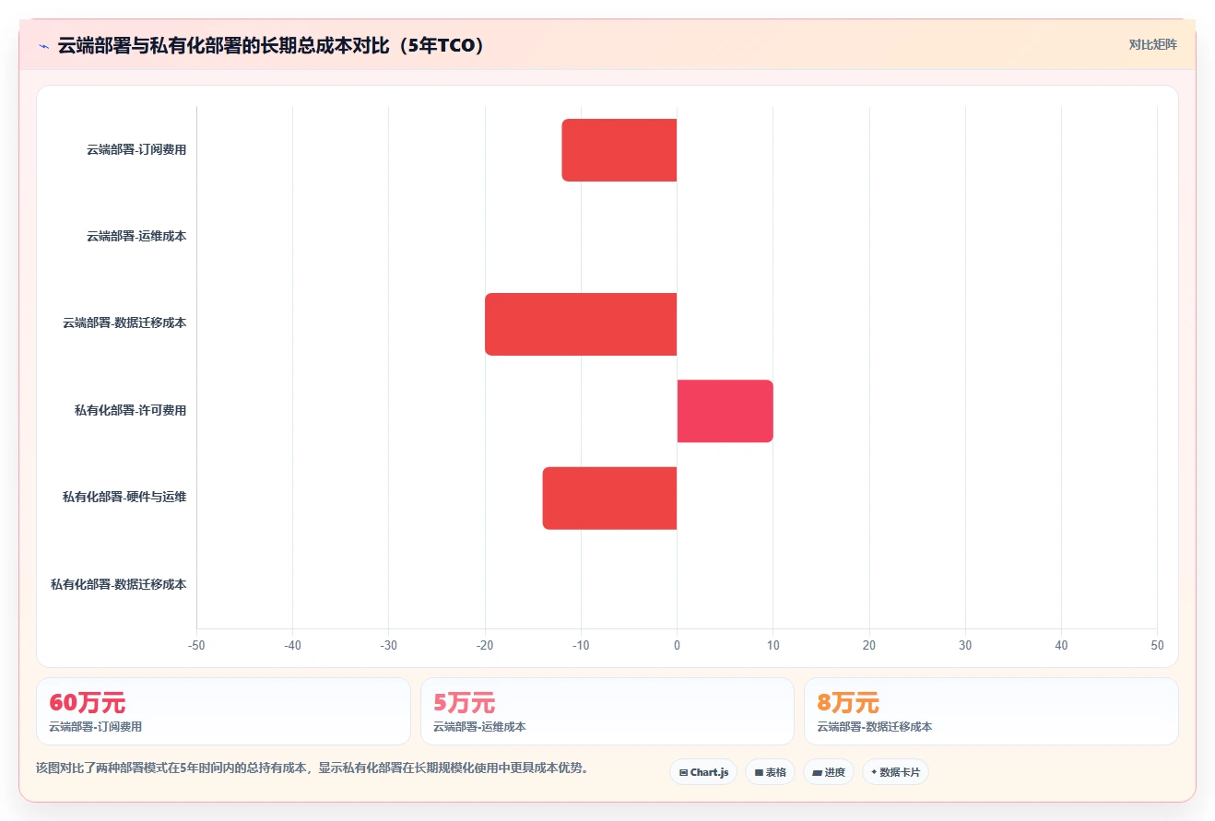Open the 60万元 data card
Image resolution: width=1215 pixels, height=821 pixels.
223,711
